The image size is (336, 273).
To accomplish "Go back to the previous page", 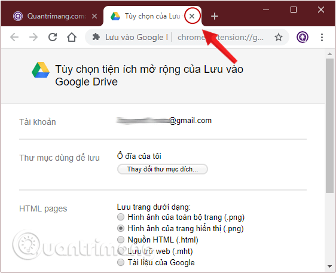I will point(14,37).
